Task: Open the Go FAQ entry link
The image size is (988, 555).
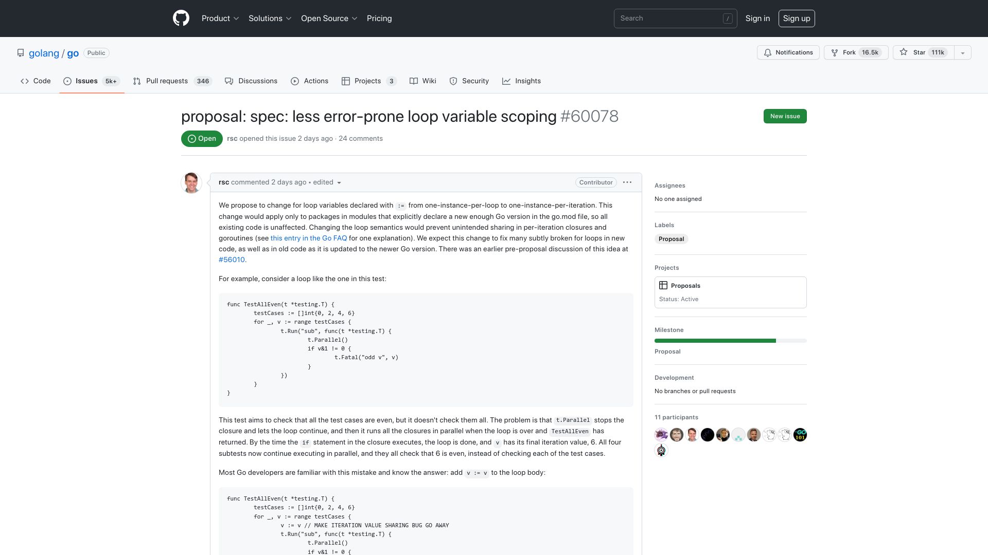Action: [309, 238]
